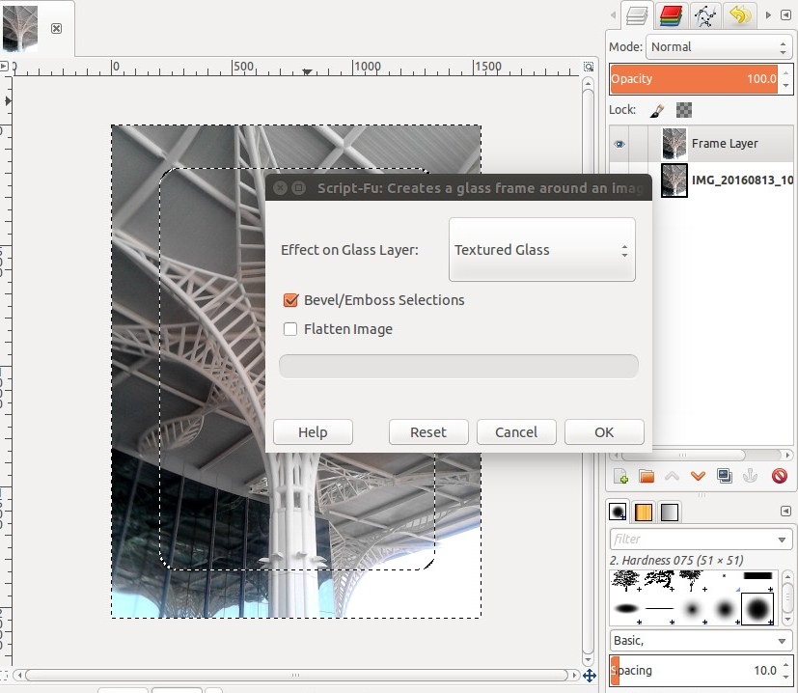The height and width of the screenshot is (693, 798).
Task: Select the flat ellipse brush
Action: 626,608
